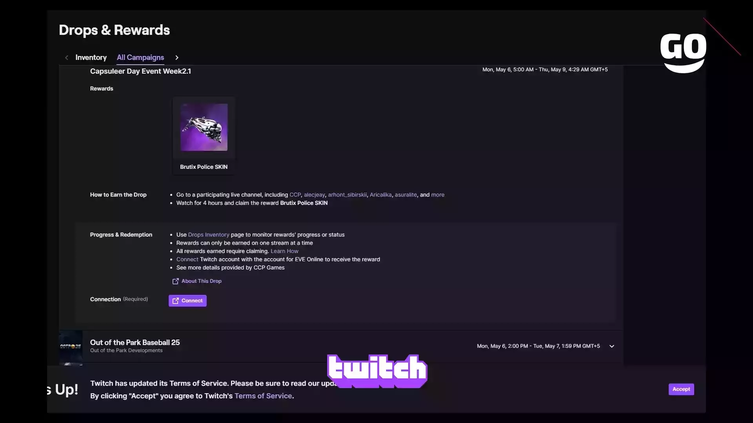Viewport: 753px width, 423px height.
Task: Switch to the Inventory tab
Action: point(91,58)
